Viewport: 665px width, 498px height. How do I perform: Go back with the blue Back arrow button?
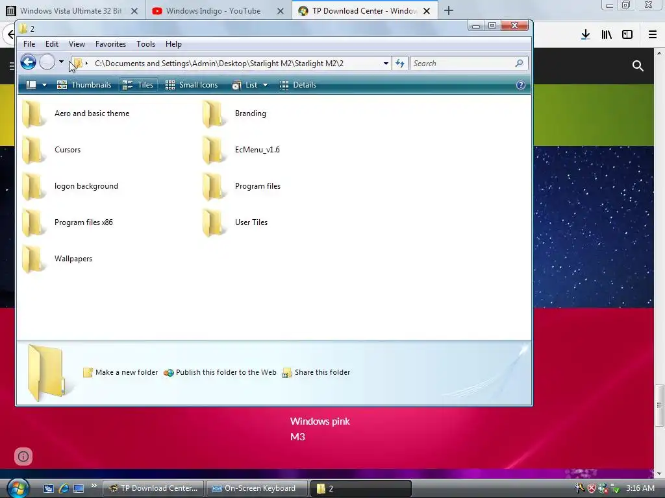28,63
